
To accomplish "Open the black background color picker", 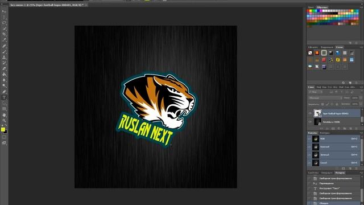I will (x=5, y=132).
